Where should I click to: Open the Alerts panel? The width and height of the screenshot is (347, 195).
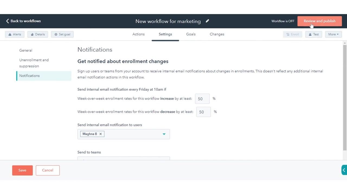[15, 34]
